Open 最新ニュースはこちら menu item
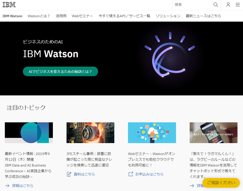Viewport: 243px width, 191px height. pyautogui.click(x=203, y=16)
